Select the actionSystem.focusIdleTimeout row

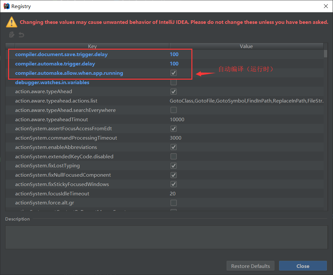[52, 193]
